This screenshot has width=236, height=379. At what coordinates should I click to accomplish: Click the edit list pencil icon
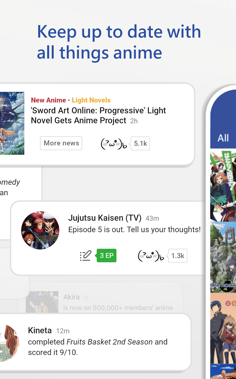85,256
